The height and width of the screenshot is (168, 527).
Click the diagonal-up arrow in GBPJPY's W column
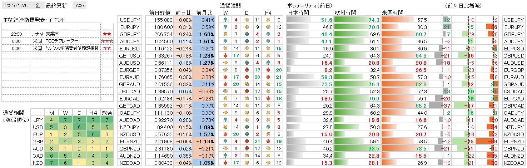click(225, 34)
